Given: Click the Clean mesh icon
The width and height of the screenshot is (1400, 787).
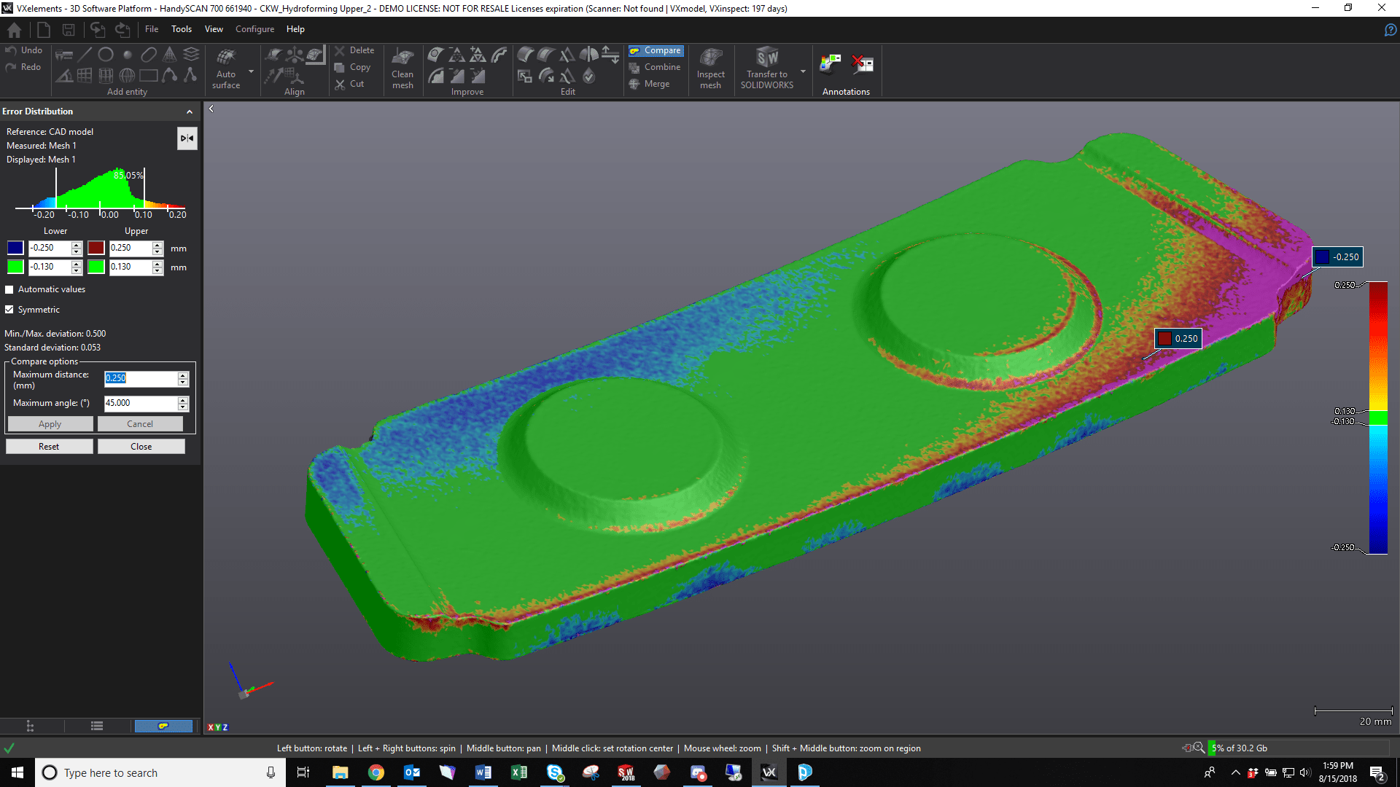Looking at the screenshot, I should pyautogui.click(x=402, y=58).
